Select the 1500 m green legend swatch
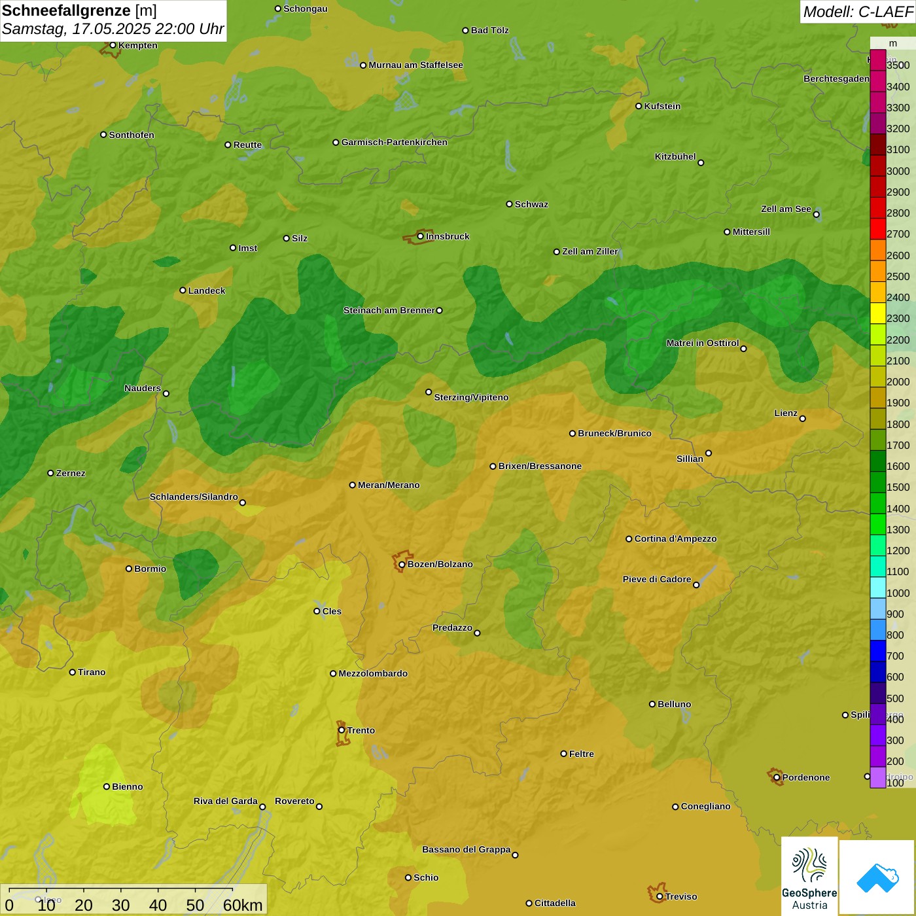The width and height of the screenshot is (916, 916). [x=878, y=482]
